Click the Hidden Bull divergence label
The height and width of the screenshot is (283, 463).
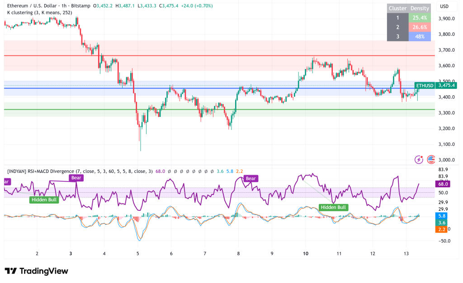[x=44, y=199]
